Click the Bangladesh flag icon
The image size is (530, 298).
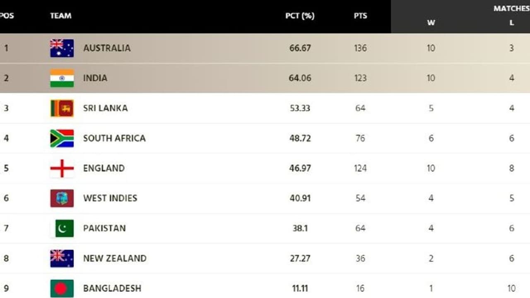pos(62,288)
